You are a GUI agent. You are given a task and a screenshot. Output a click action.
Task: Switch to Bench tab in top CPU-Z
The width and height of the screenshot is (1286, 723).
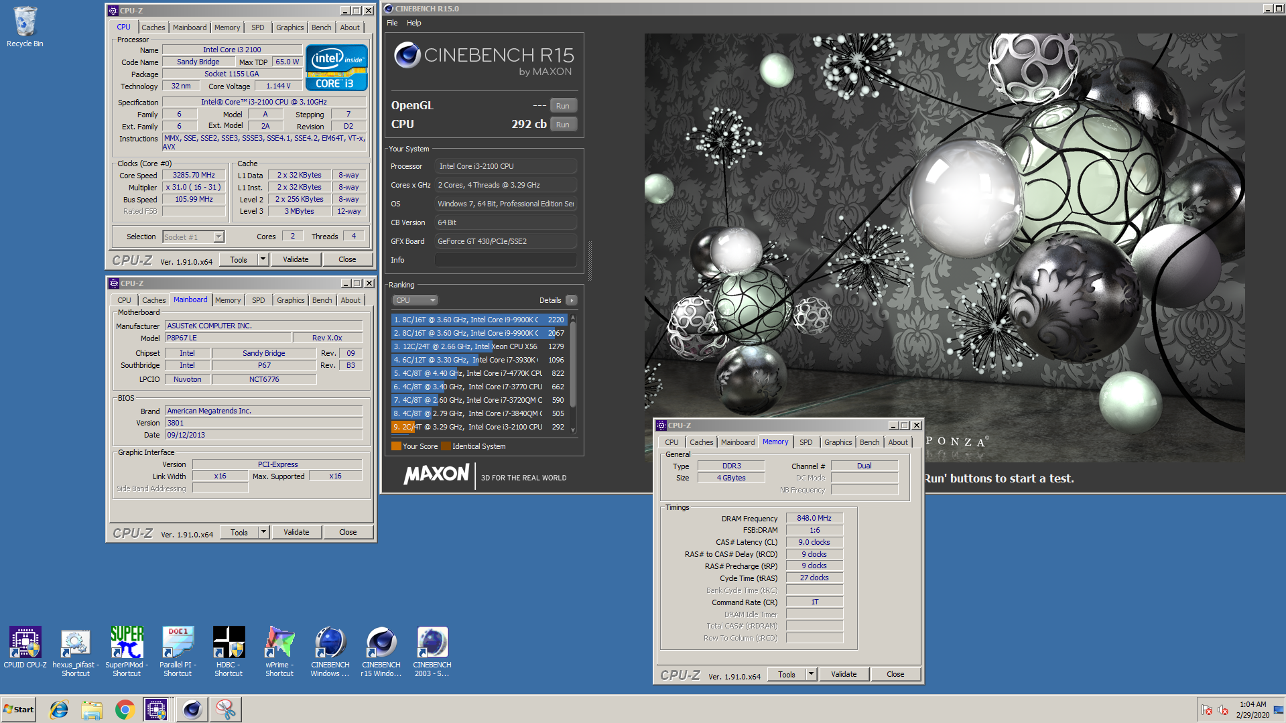point(321,27)
